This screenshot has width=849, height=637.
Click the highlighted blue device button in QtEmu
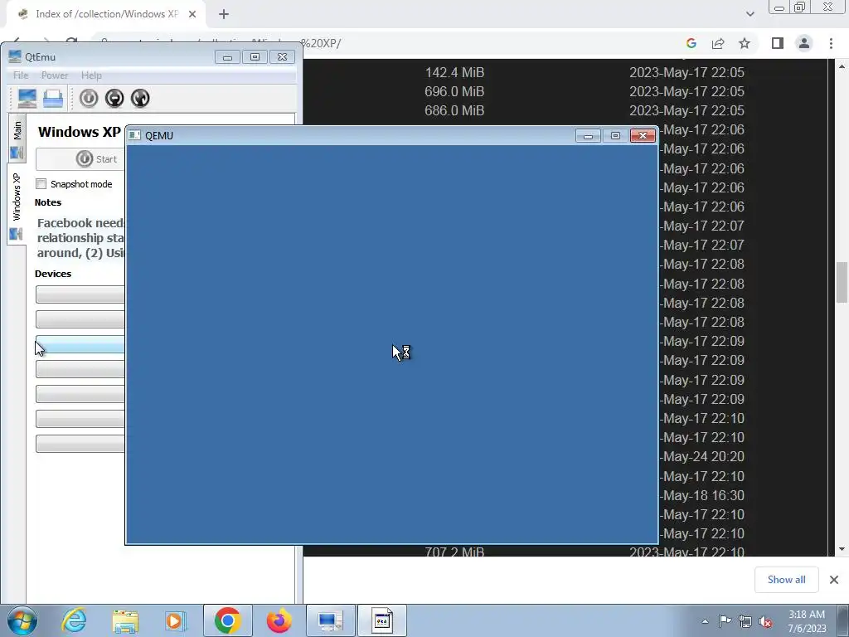80,344
